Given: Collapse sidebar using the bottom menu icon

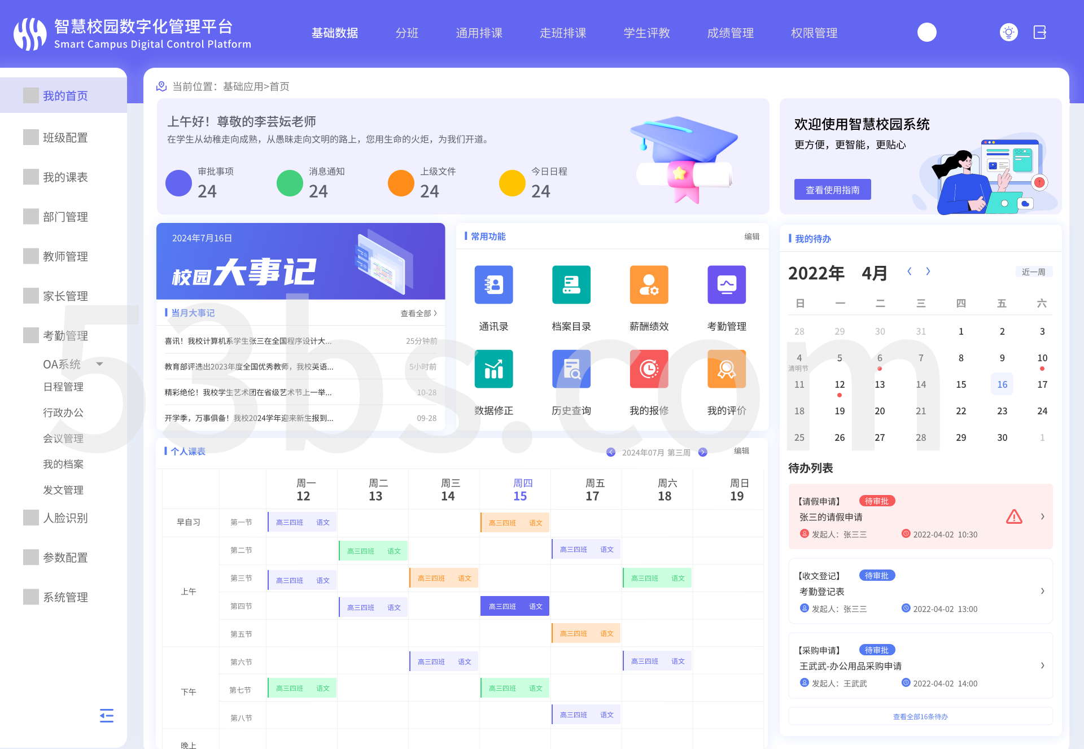Looking at the screenshot, I should (x=107, y=715).
